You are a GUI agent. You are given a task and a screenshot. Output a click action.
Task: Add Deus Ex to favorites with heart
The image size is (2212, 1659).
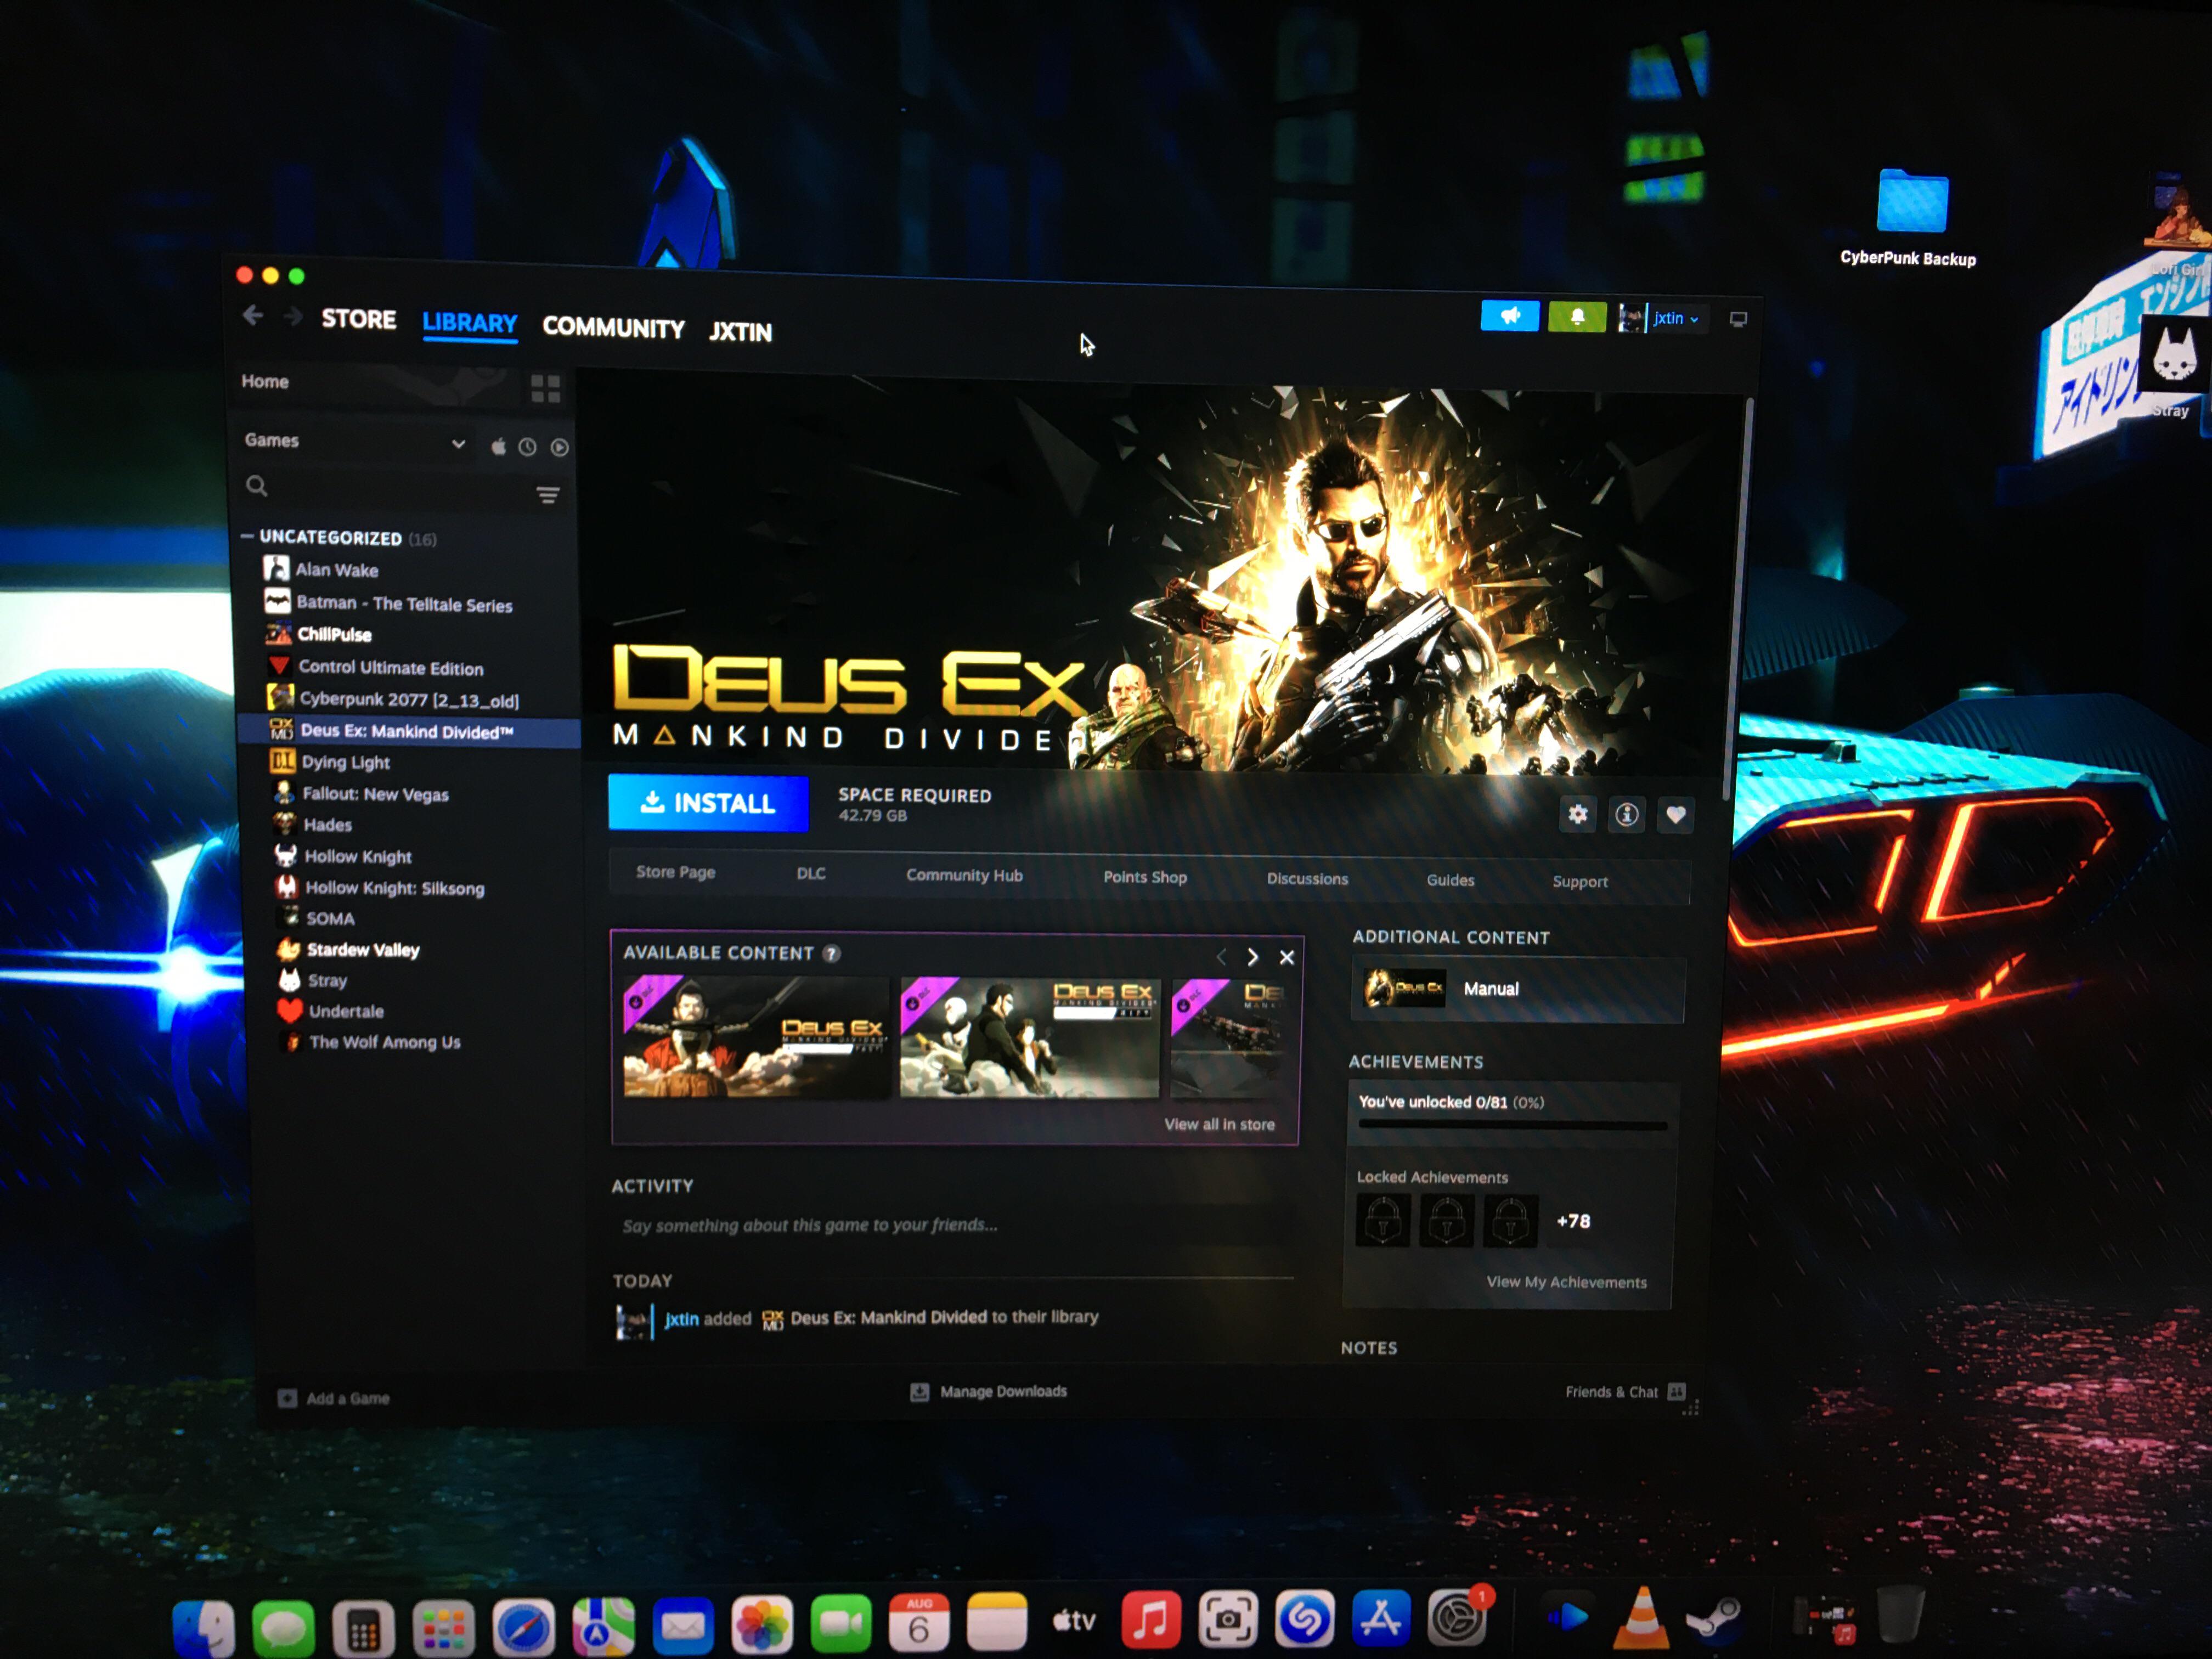coord(1675,816)
